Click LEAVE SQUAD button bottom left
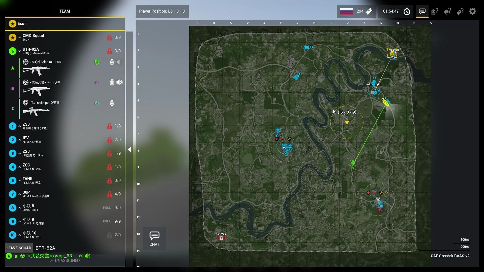This screenshot has height=272, width=484. tap(19, 248)
